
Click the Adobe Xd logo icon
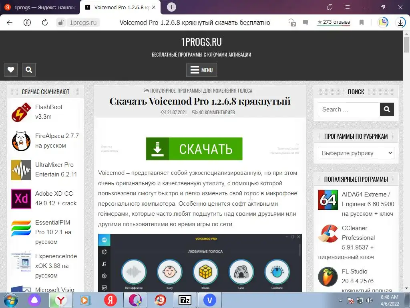coord(21,199)
